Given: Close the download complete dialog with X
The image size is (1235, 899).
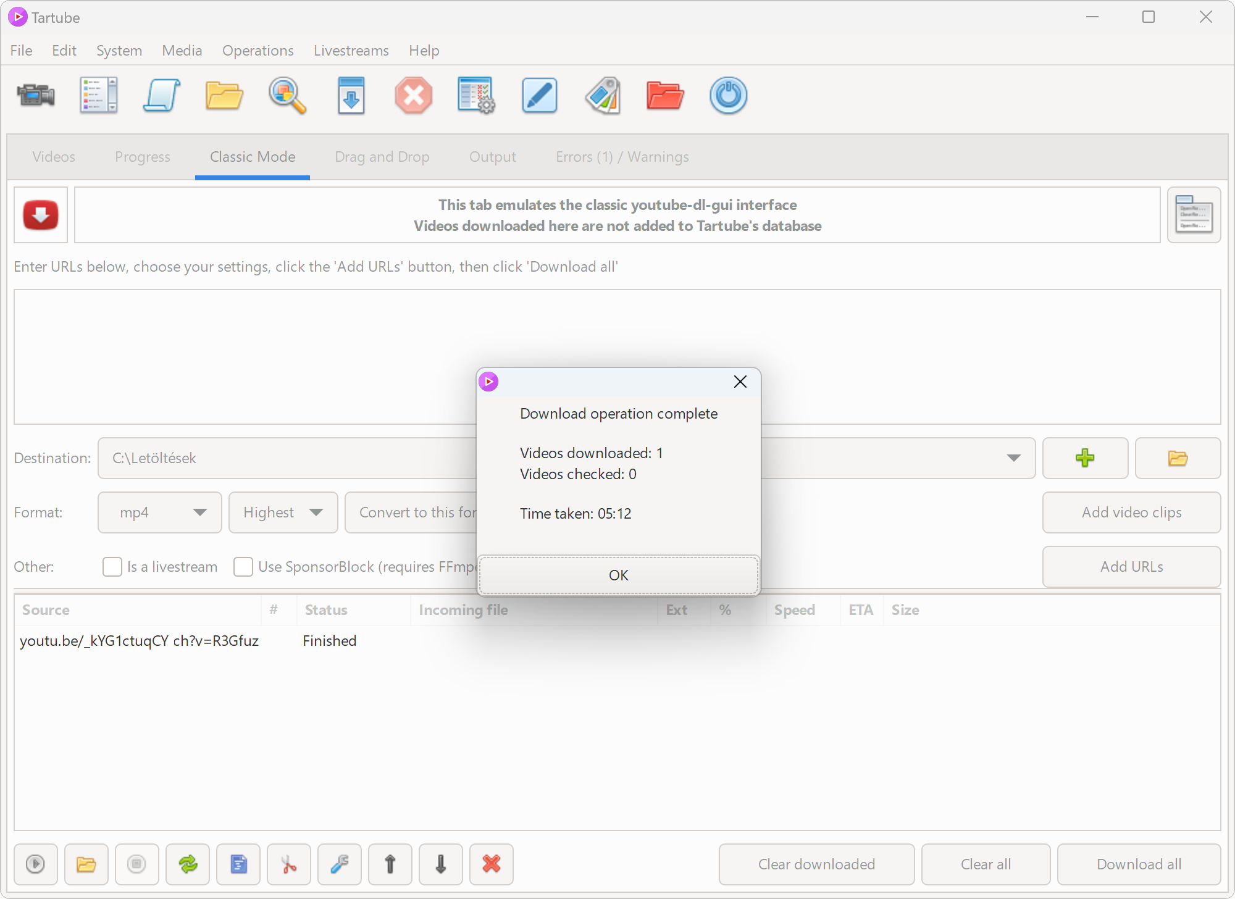Looking at the screenshot, I should point(740,382).
